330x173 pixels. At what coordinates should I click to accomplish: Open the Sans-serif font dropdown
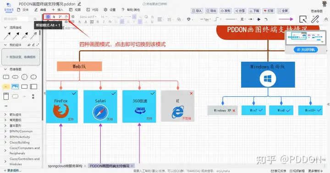(x=88, y=17)
